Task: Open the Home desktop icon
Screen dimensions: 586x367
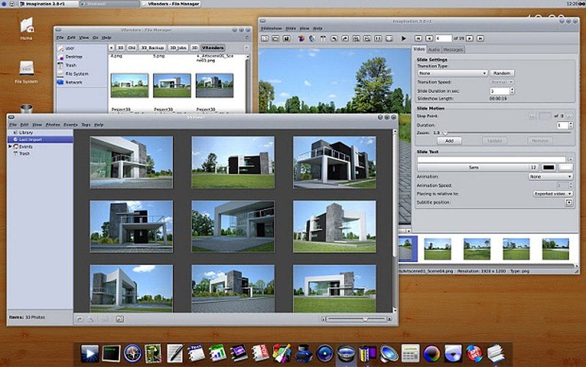Action: coord(26,28)
